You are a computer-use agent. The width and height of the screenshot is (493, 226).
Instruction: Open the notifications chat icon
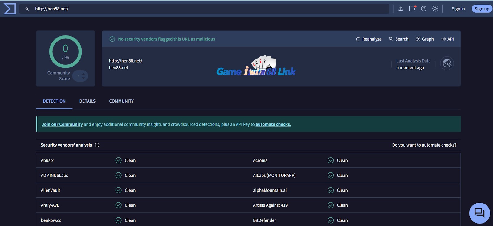tap(412, 9)
